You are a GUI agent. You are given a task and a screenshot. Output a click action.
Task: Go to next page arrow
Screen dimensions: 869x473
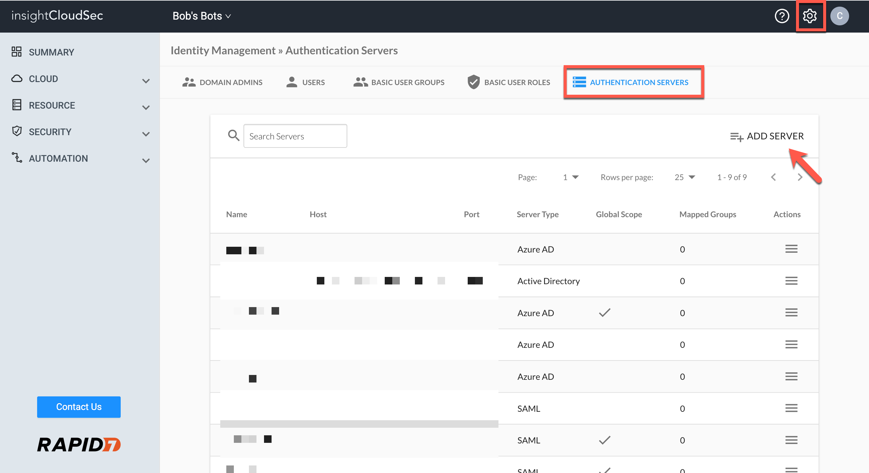coord(800,177)
